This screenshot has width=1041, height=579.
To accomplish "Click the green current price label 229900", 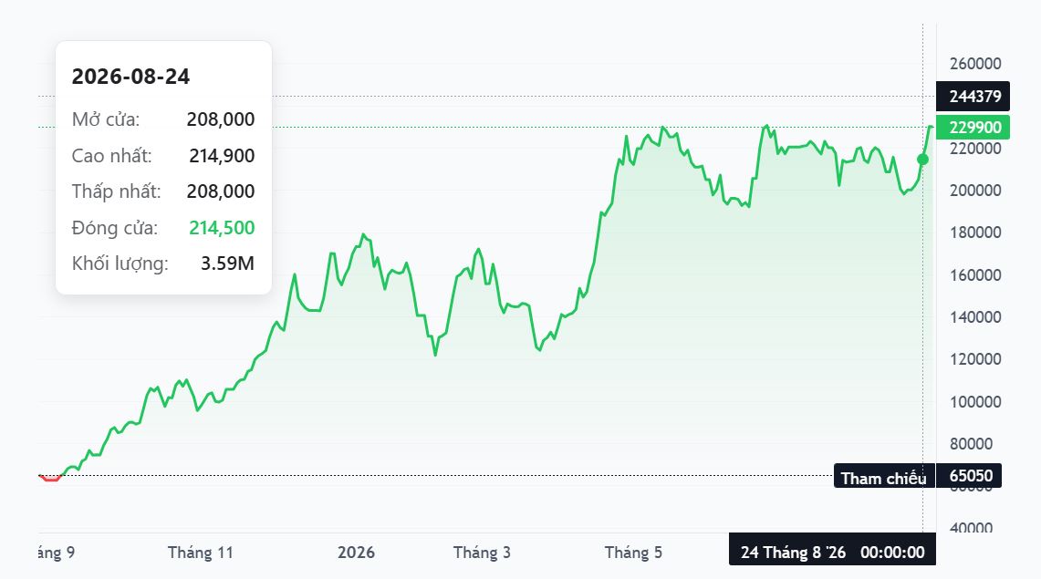I will click(973, 128).
